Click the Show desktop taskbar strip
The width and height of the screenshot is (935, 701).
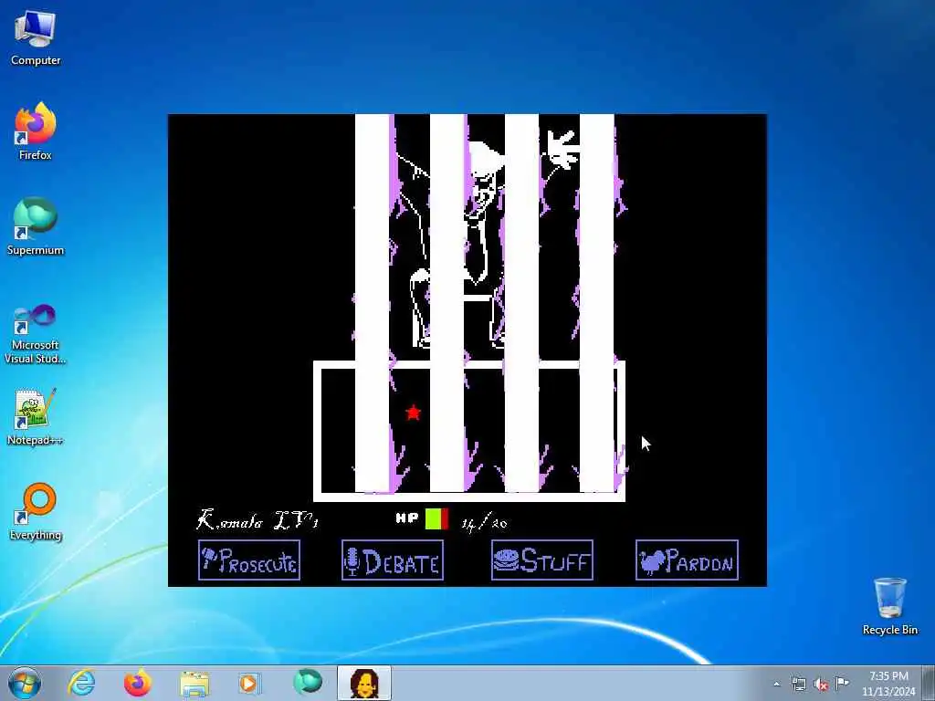click(x=929, y=683)
